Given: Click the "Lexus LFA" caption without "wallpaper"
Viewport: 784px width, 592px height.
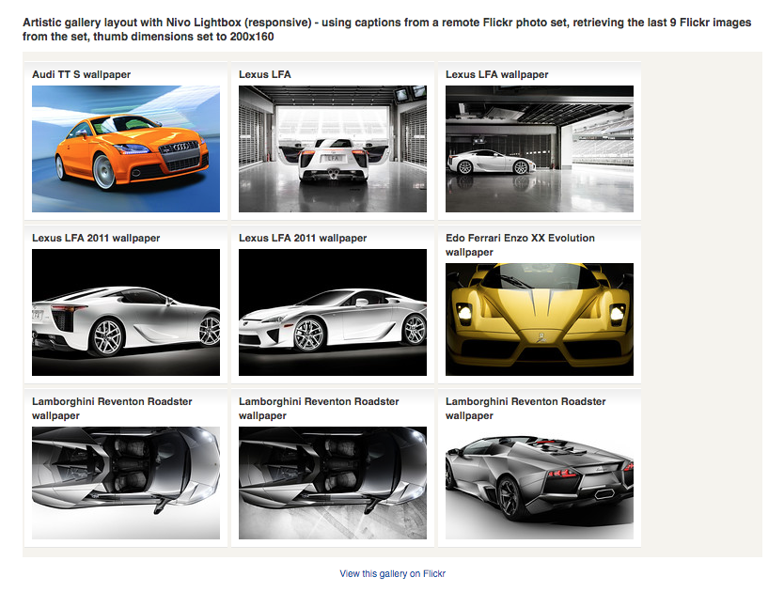Looking at the screenshot, I should [x=265, y=74].
